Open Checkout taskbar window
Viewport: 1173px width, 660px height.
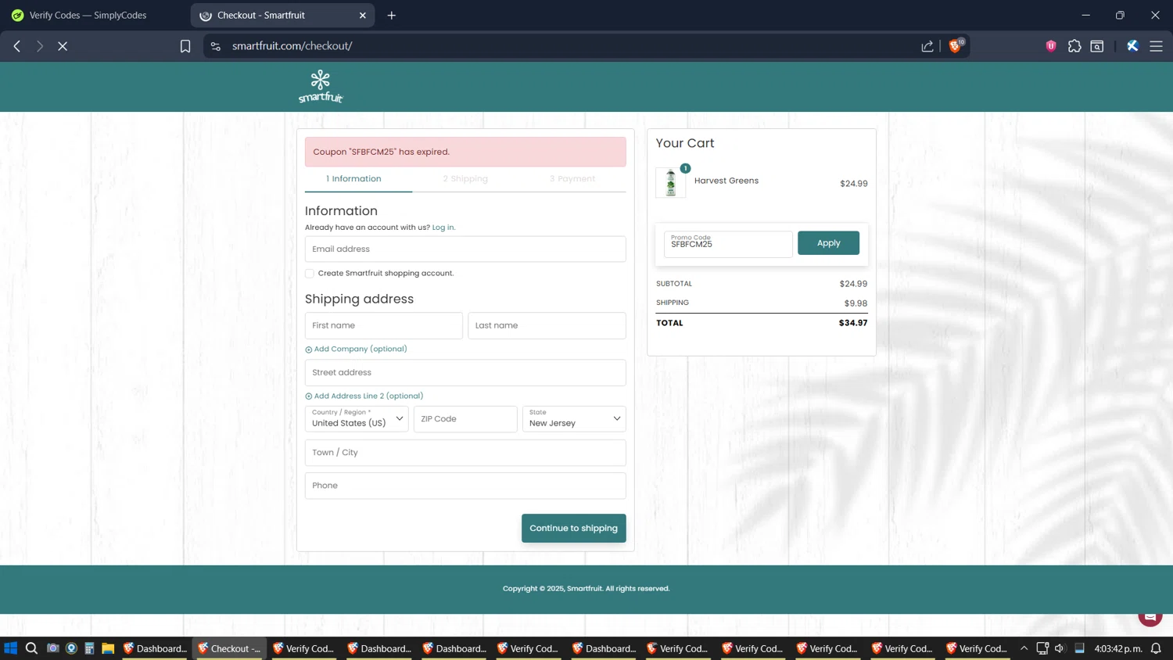coord(229,648)
